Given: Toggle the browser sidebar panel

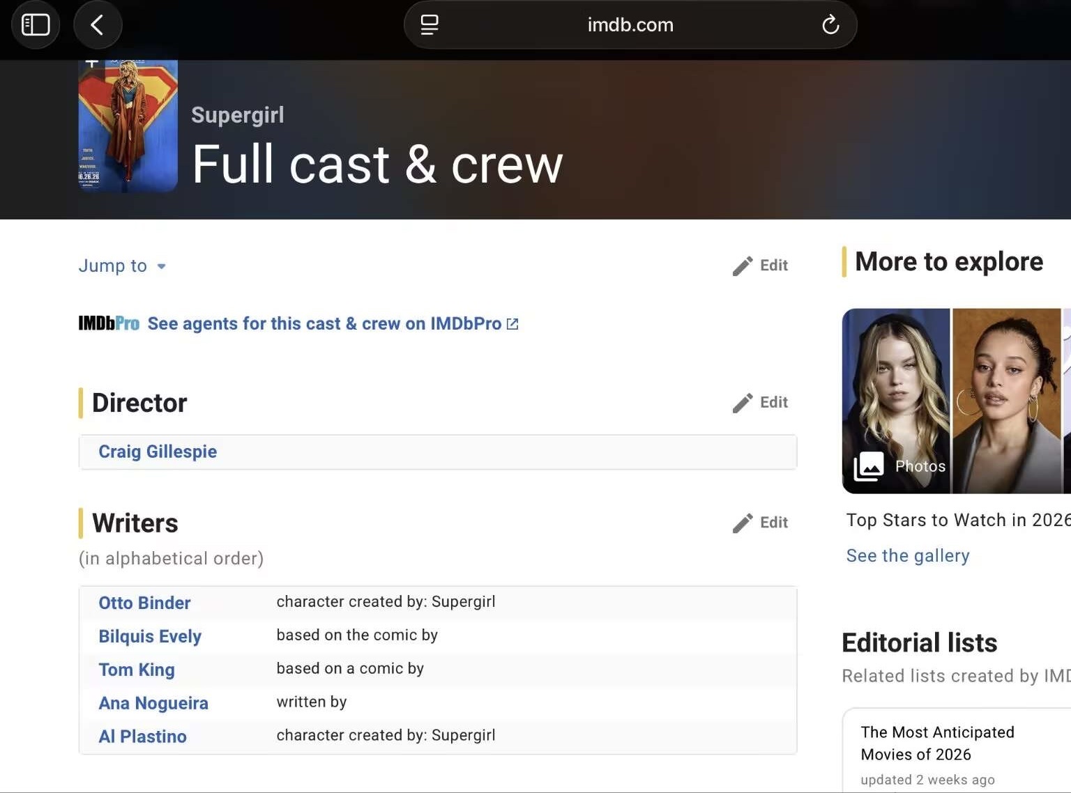Looking at the screenshot, I should (36, 25).
